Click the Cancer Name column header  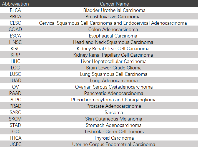coord(114,4)
